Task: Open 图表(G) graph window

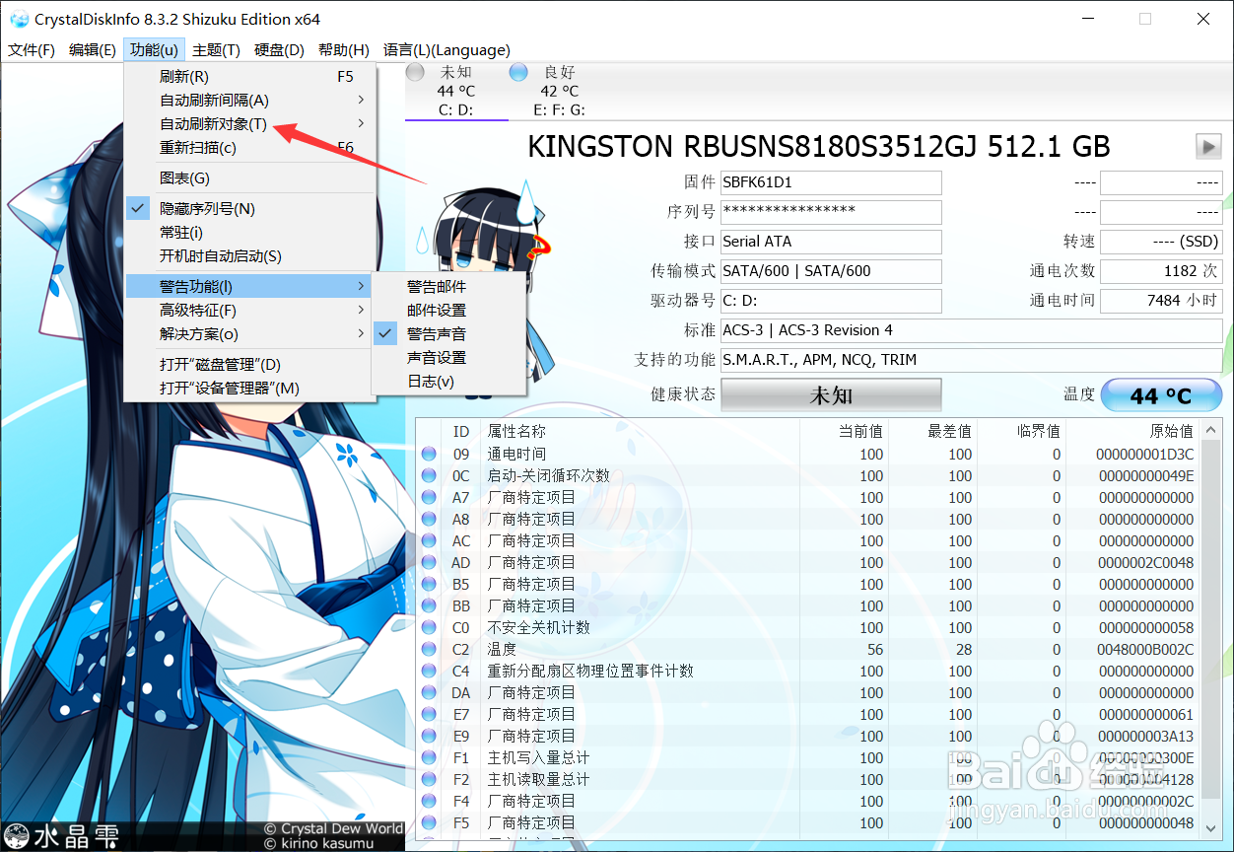Action: tap(249, 178)
